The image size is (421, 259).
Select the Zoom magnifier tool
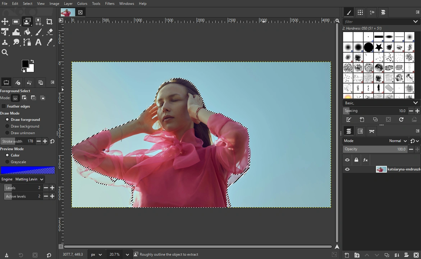pyautogui.click(x=5, y=53)
